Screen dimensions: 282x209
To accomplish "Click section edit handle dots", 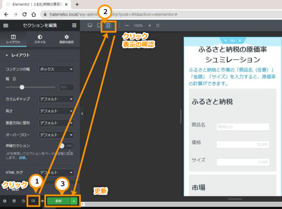I will [x=232, y=41].
